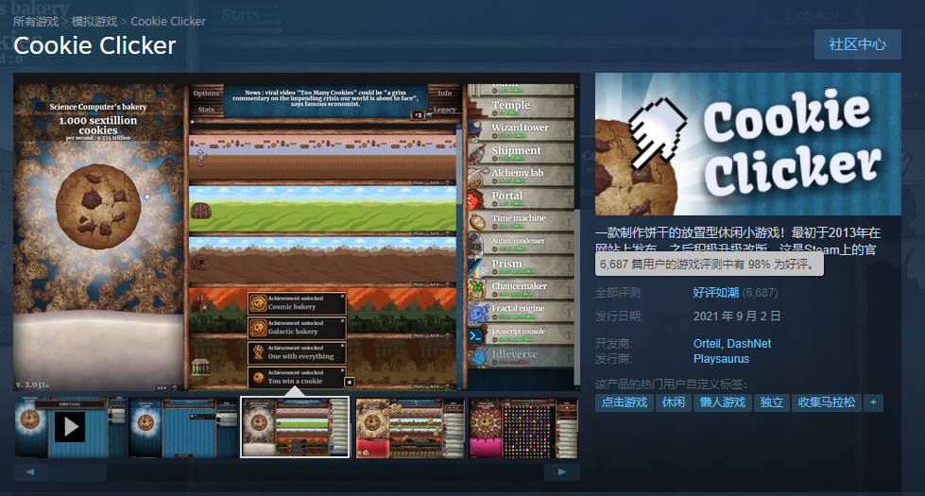Viewport: 925px width, 496px height.
Task: Select the second screenshot thumbnail
Action: tap(183, 427)
